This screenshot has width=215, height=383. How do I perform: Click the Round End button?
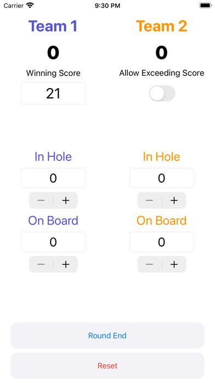(x=107, y=335)
